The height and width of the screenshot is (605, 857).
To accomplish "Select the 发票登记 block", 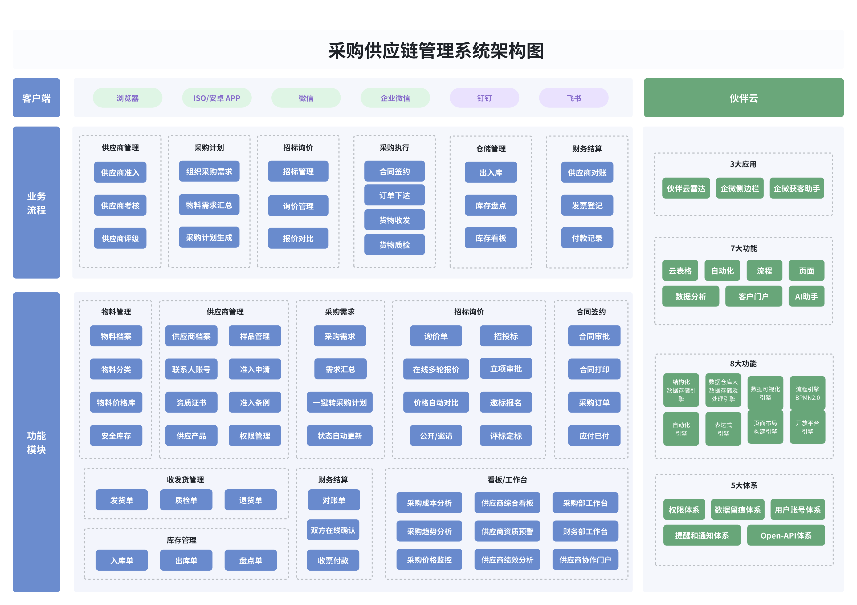I will (587, 205).
